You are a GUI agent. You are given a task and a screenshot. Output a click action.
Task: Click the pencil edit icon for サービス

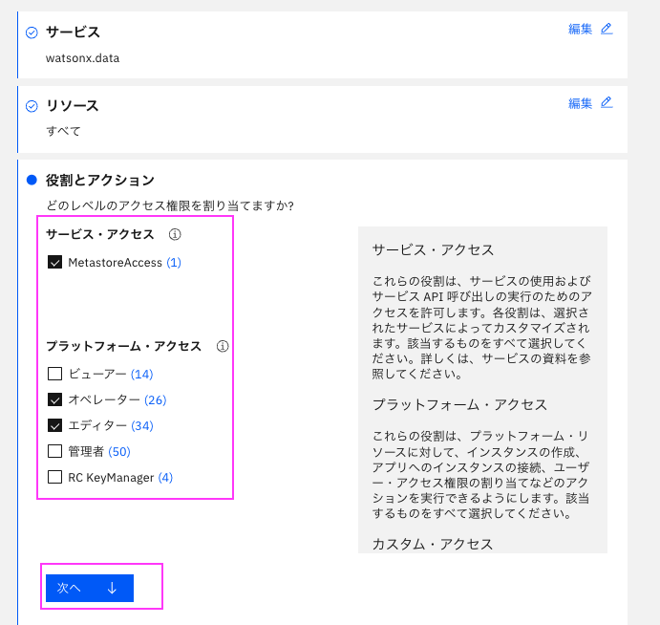pyautogui.click(x=607, y=29)
